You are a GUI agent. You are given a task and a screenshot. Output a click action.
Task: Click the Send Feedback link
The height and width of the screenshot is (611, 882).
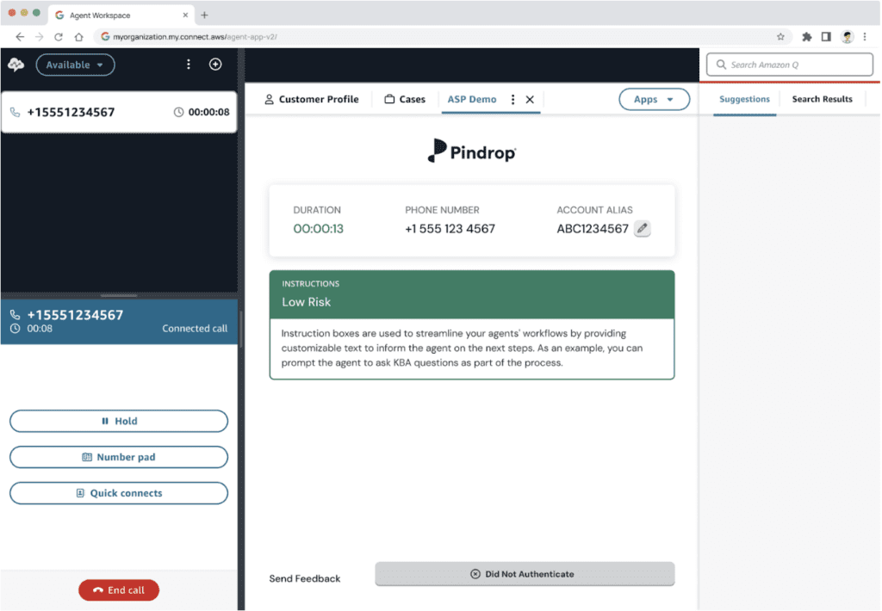(x=303, y=578)
